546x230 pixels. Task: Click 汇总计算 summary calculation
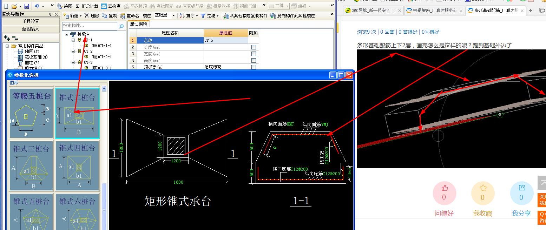tap(87, 6)
